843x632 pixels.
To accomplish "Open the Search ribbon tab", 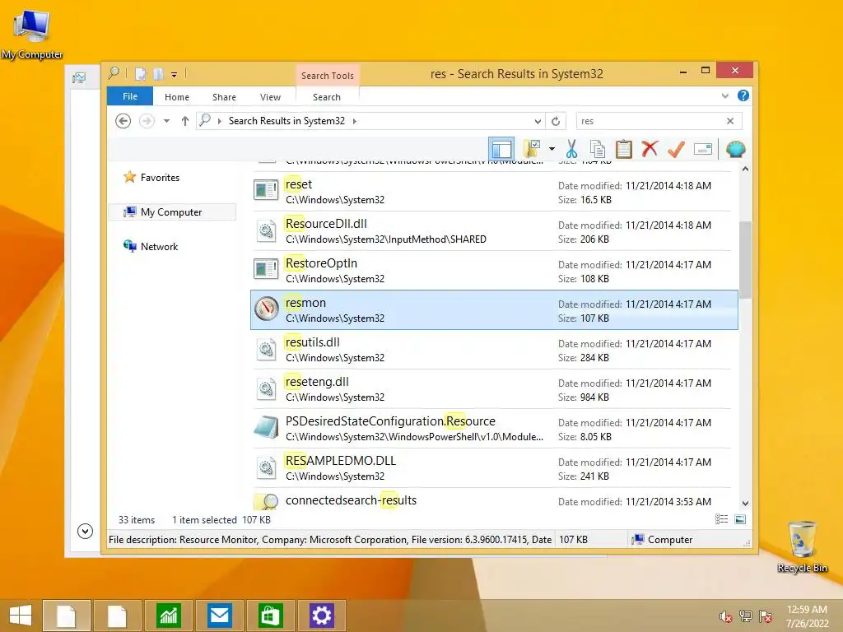I will tap(327, 97).
